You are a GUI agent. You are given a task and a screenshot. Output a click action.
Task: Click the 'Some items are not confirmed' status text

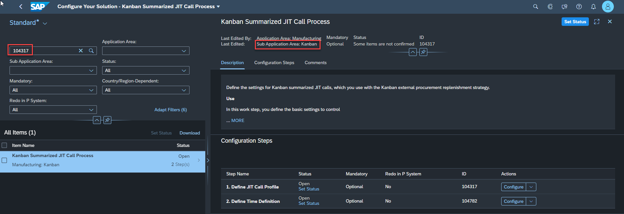384,44
